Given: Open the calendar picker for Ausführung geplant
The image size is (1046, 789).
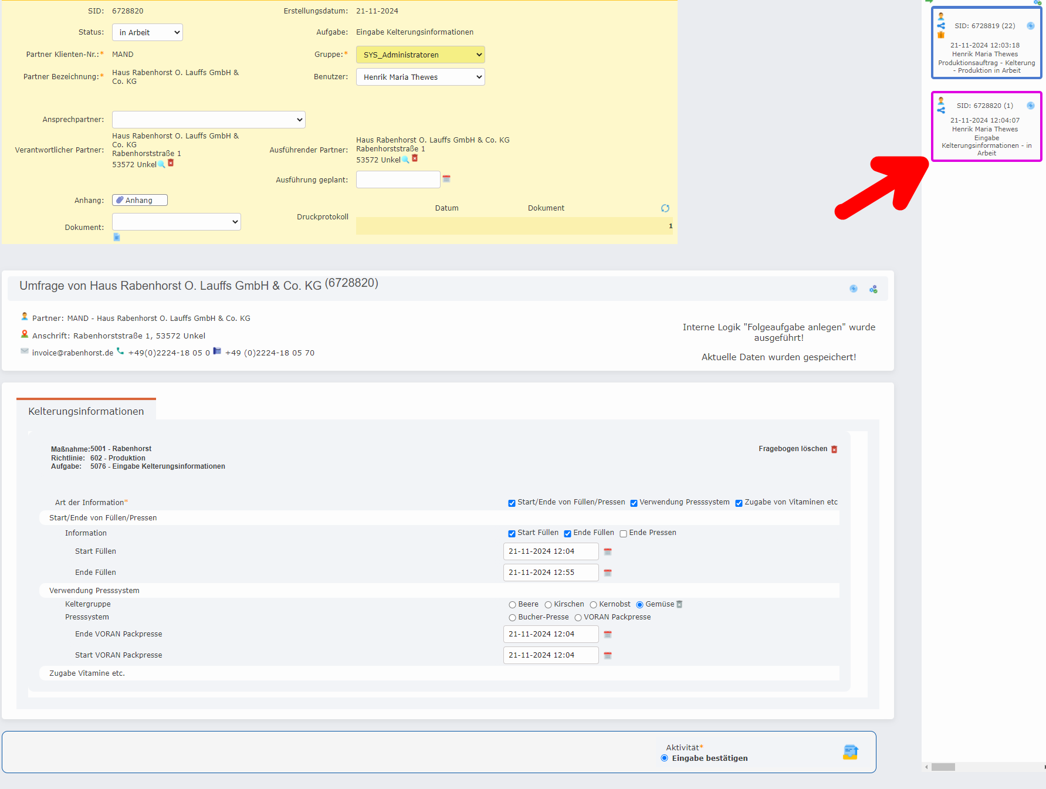Looking at the screenshot, I should point(446,179).
